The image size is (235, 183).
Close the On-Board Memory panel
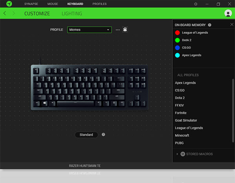(x=232, y=24)
